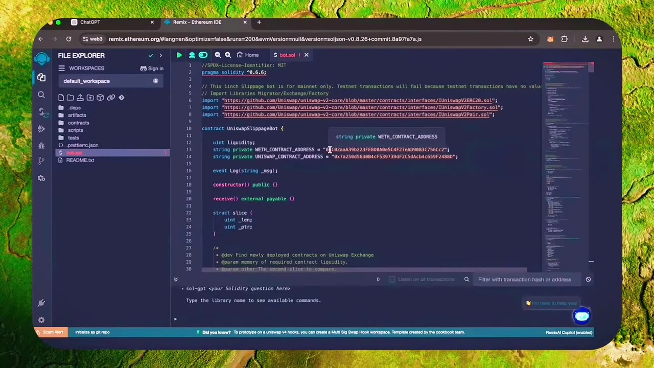Open the browser extensions puzzle icon

564,39
